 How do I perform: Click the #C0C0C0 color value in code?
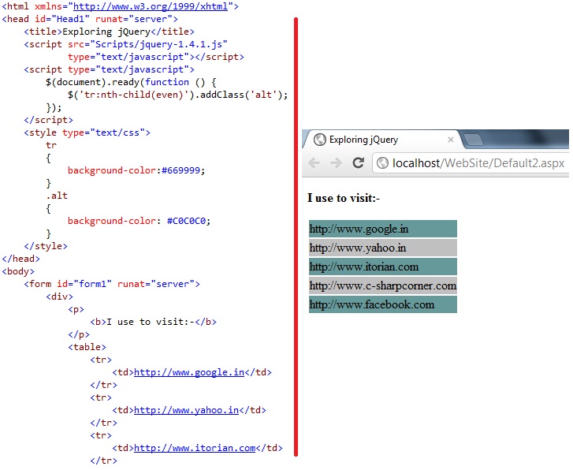click(186, 221)
